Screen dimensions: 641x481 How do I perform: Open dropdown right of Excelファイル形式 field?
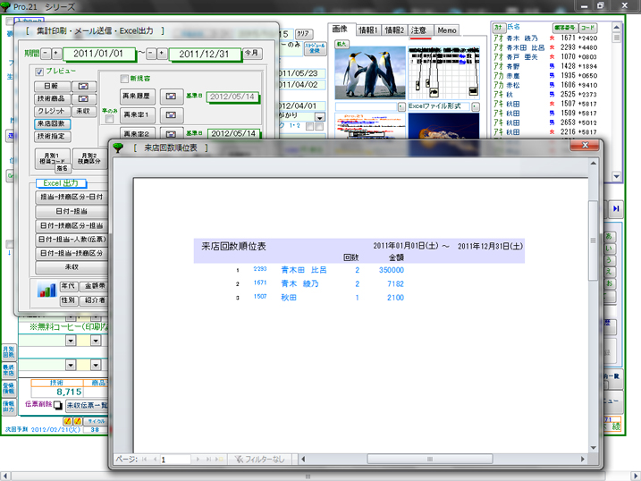[475, 106]
